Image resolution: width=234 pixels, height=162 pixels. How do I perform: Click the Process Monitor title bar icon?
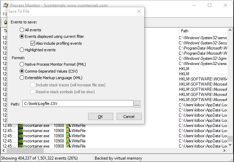tap(6, 6)
